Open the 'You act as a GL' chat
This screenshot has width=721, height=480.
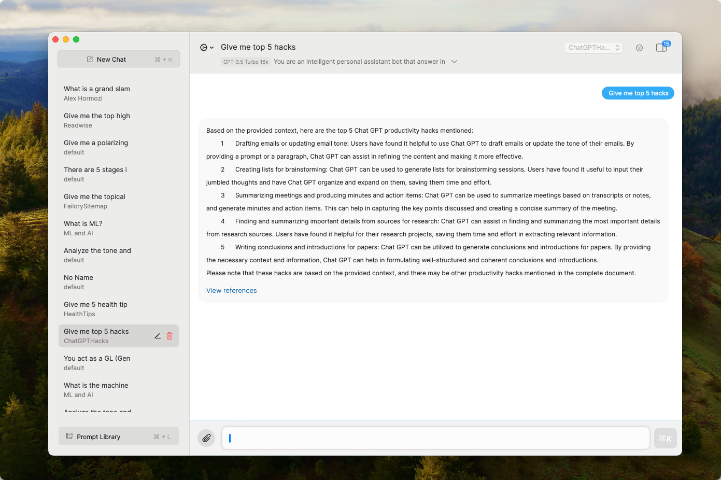97,363
